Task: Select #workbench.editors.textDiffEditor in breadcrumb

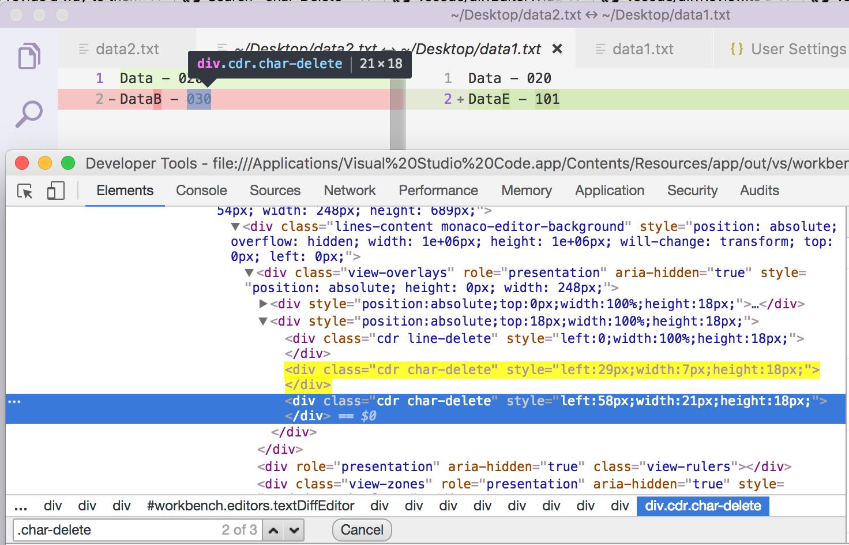Action: 250,506
